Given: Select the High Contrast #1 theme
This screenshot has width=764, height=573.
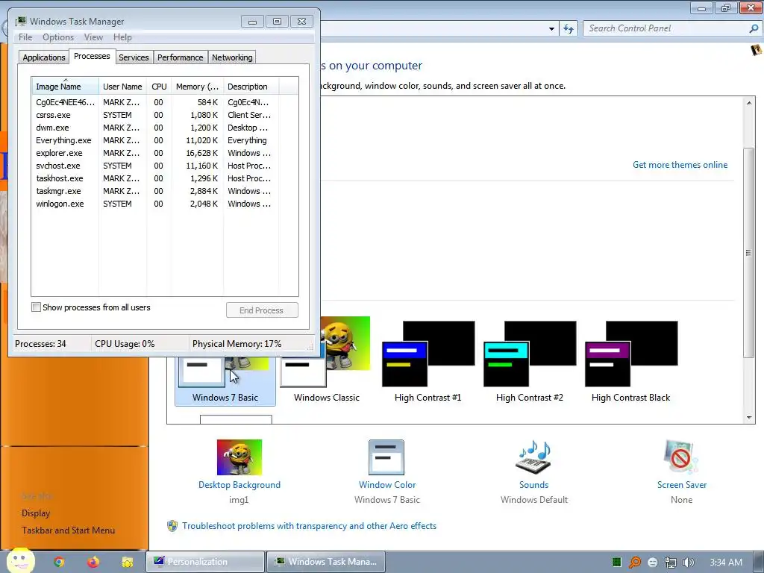Looking at the screenshot, I should click(428, 360).
